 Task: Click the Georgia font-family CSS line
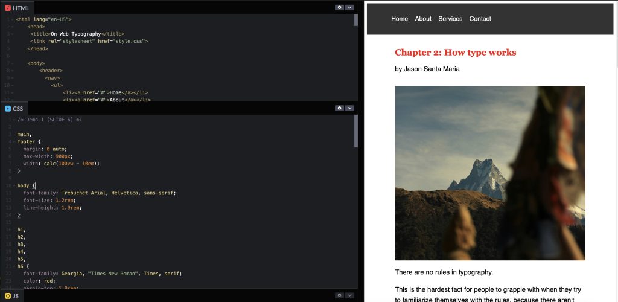click(x=103, y=274)
